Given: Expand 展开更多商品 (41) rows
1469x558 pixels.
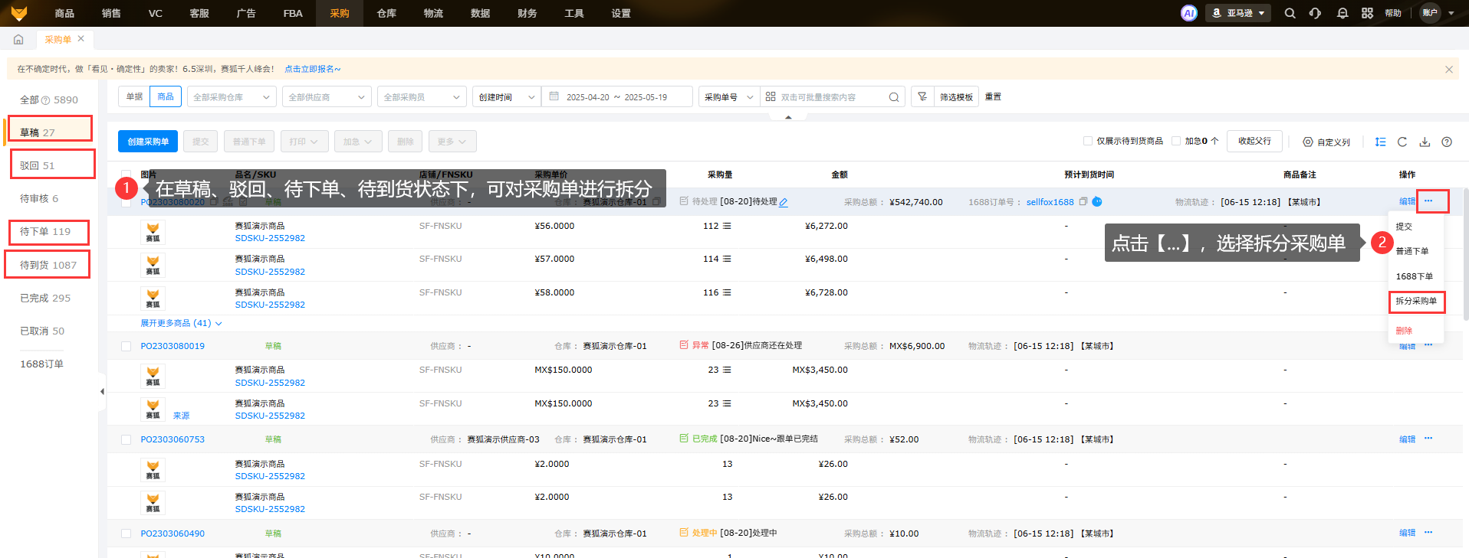Looking at the screenshot, I should point(181,324).
